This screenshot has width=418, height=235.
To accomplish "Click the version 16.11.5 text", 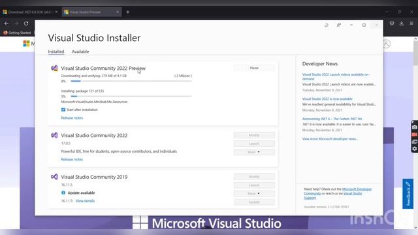I will point(67,185).
